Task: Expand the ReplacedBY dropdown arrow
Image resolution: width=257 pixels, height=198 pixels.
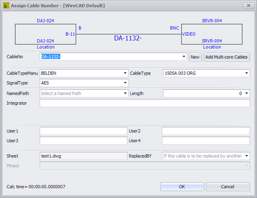Action: (246, 156)
